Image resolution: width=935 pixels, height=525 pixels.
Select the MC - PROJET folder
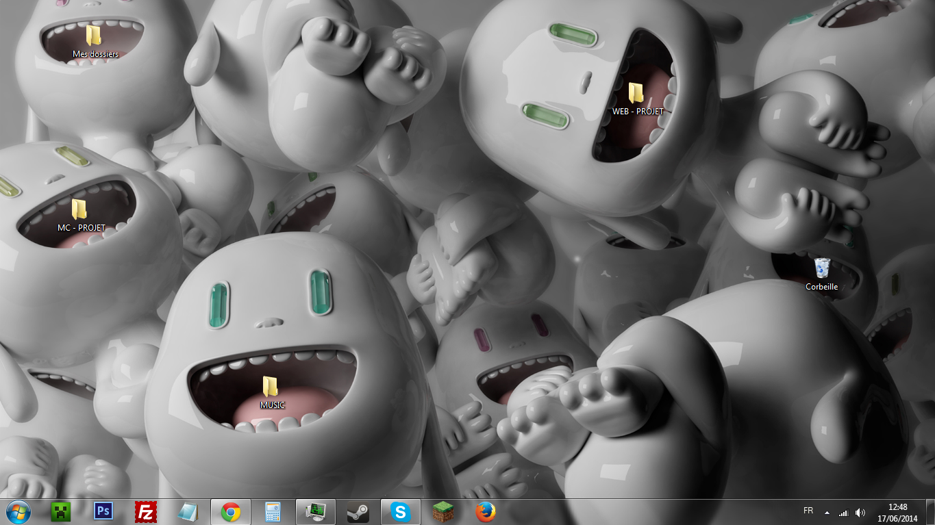pyautogui.click(x=81, y=216)
